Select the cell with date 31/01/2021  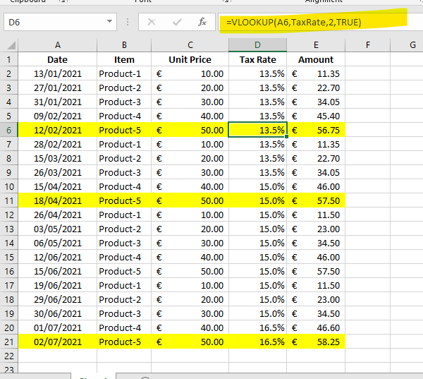(x=58, y=102)
